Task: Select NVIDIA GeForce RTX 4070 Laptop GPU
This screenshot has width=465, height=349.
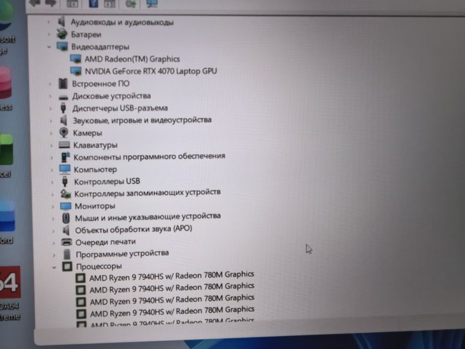Action: (x=151, y=71)
